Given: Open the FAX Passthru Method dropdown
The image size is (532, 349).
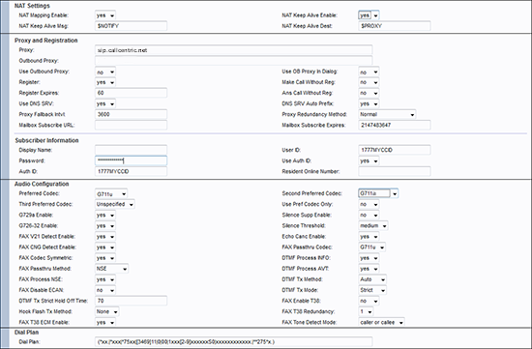Looking at the screenshot, I should pos(111,269).
